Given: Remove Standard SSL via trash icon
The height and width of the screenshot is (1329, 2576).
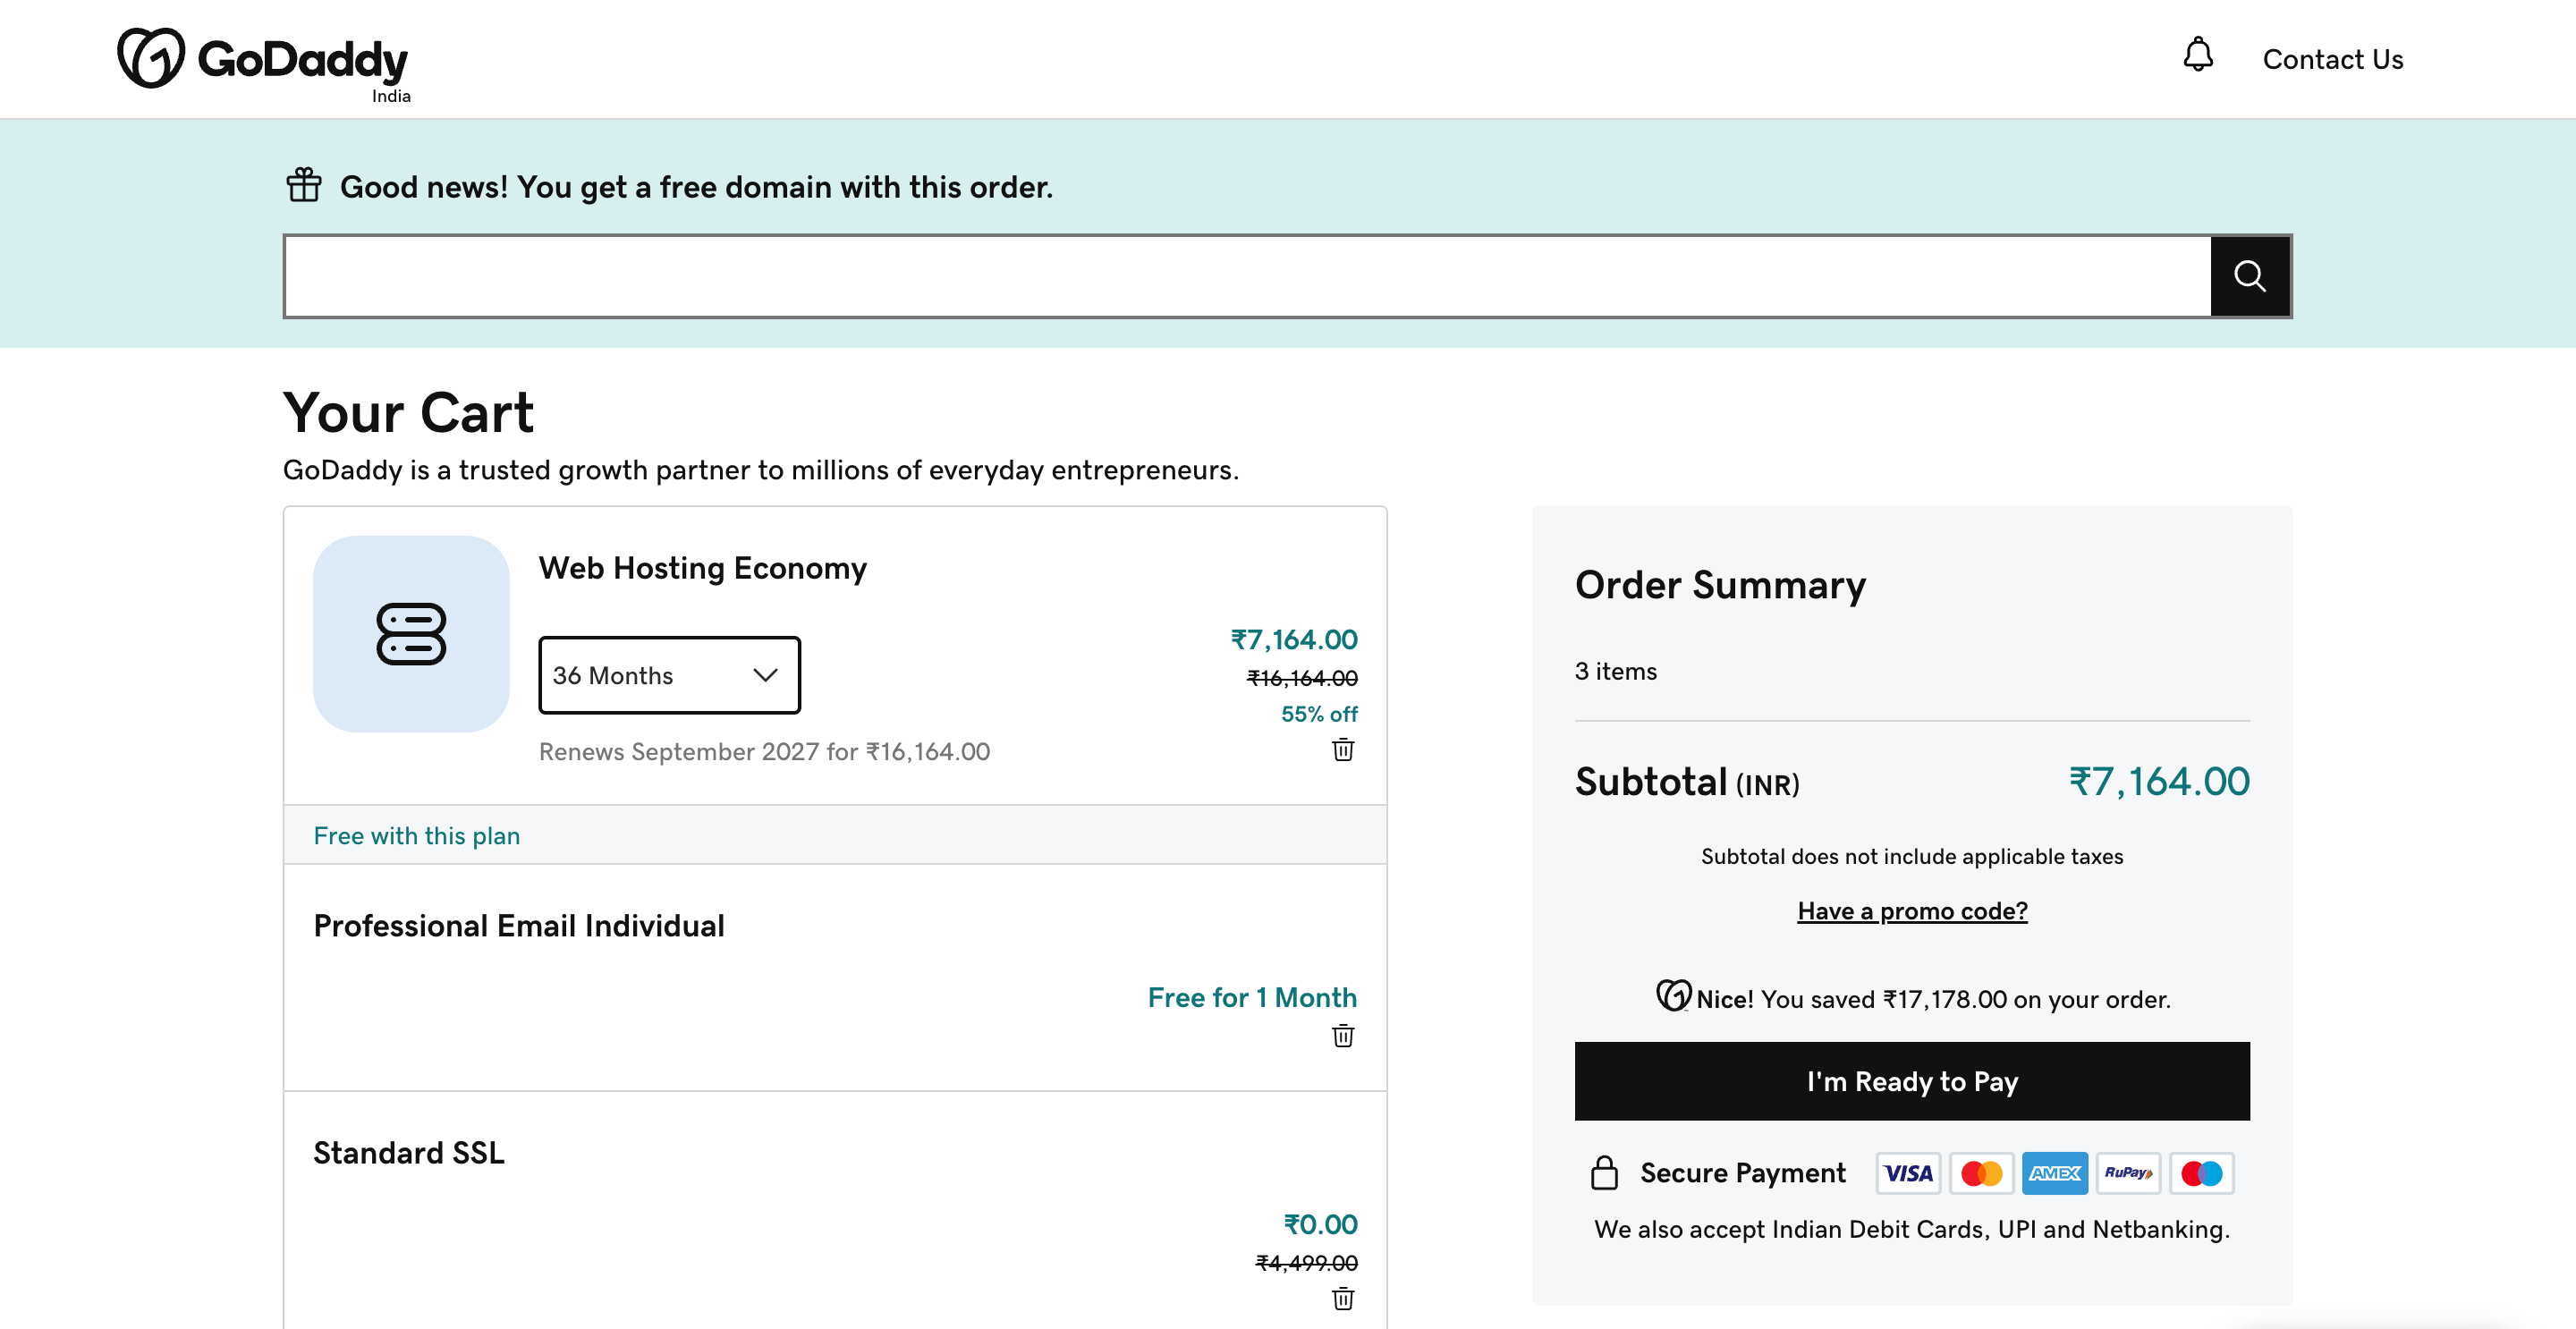Looking at the screenshot, I should pos(1342,1299).
